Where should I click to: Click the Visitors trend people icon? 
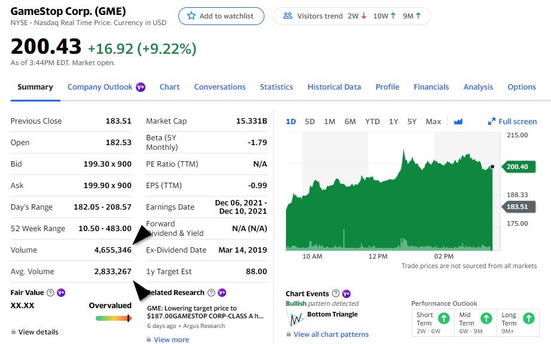288,16
